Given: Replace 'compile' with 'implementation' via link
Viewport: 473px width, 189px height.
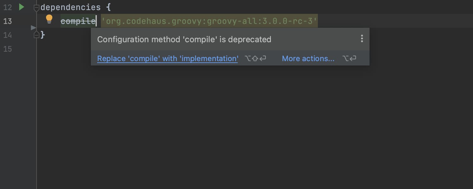Looking at the screenshot, I should tap(167, 59).
